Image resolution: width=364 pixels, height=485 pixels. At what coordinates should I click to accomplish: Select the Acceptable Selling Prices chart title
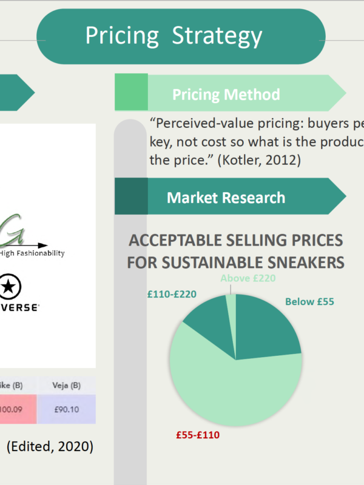[236, 251]
